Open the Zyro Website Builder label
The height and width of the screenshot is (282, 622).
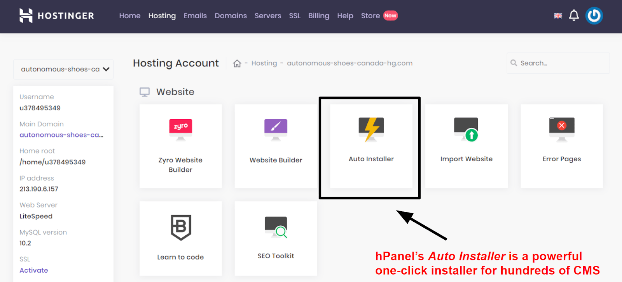pos(180,165)
